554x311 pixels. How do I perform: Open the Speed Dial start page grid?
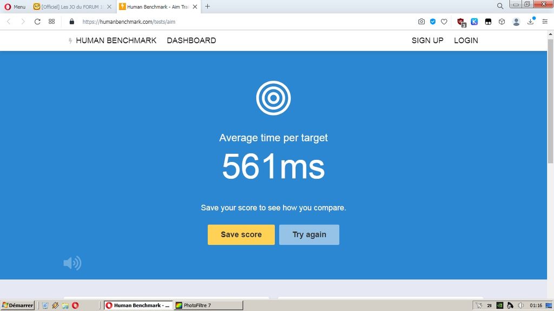coord(51,22)
